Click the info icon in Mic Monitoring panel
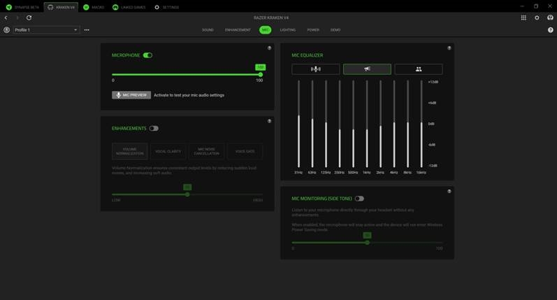 click(x=449, y=191)
